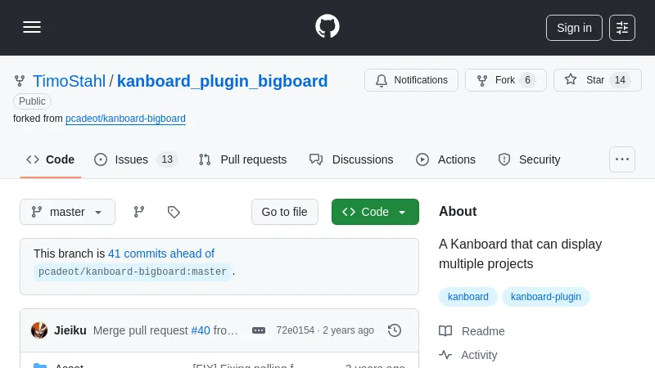Viewport: 655px width, 368px height.
Task: Expand the green Code dropdown
Action: pos(375,212)
